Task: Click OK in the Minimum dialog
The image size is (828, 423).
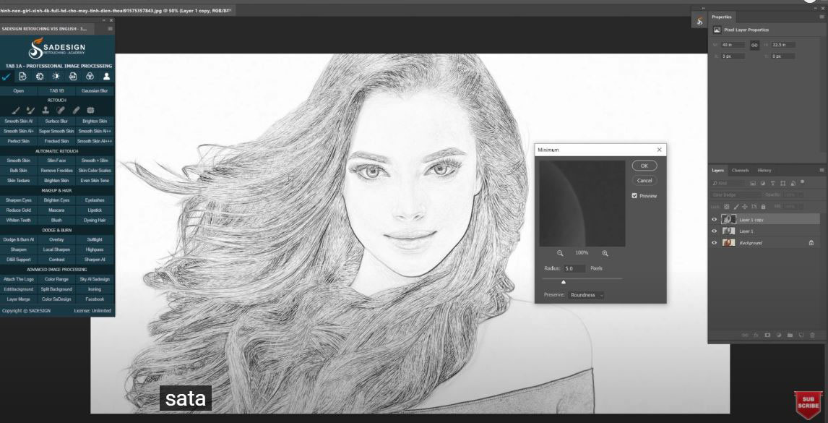Action: 644,166
